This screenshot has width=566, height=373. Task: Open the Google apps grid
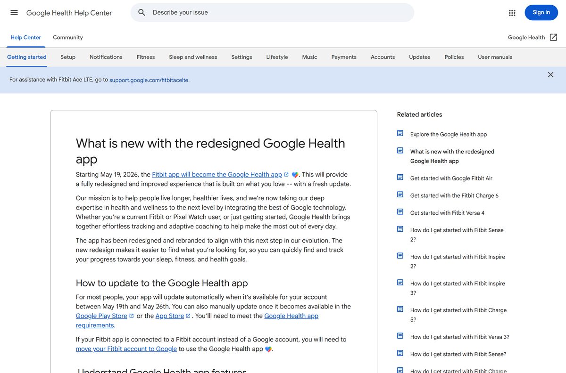click(x=512, y=13)
